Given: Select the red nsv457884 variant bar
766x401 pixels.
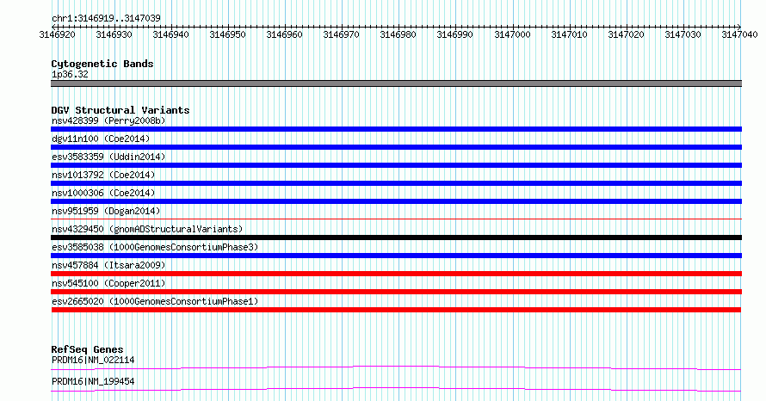Looking at the screenshot, I should click(396, 274).
